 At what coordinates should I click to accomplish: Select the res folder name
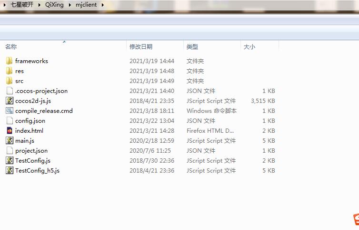tap(20, 71)
